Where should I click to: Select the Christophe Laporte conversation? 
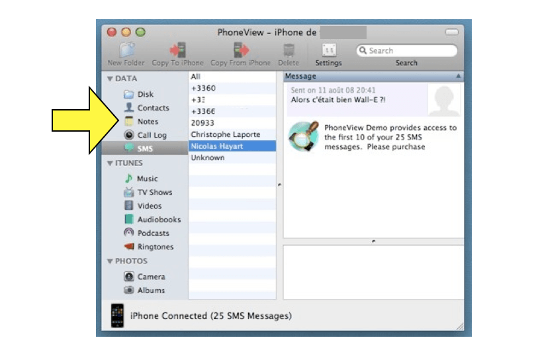232,134
